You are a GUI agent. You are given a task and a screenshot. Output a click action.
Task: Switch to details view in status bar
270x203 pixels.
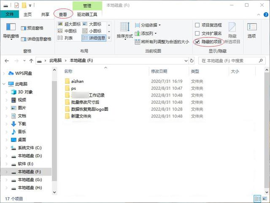257,199
